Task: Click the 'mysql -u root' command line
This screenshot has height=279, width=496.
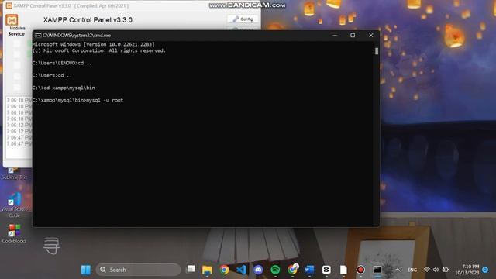Action: coord(77,100)
